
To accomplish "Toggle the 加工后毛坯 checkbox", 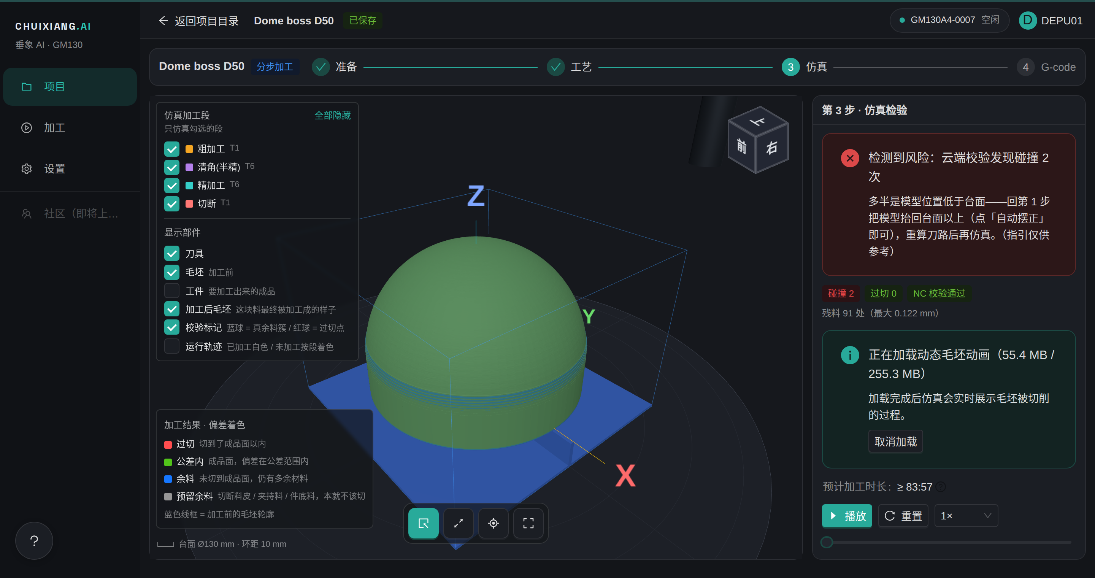I will pos(172,309).
